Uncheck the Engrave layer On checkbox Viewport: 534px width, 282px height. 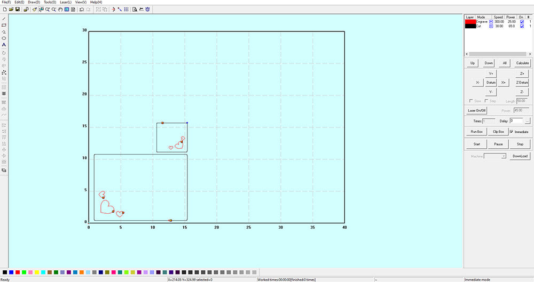pyautogui.click(x=522, y=21)
